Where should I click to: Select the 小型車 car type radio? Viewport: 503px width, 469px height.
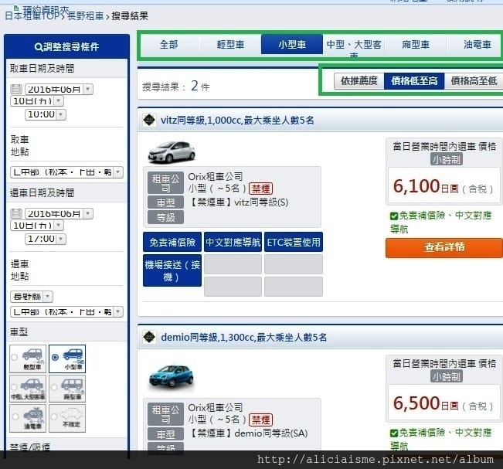tap(55, 358)
